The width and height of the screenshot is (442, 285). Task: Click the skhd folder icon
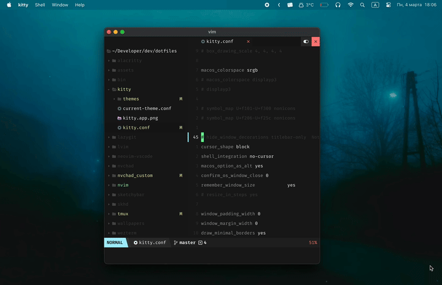point(114,204)
